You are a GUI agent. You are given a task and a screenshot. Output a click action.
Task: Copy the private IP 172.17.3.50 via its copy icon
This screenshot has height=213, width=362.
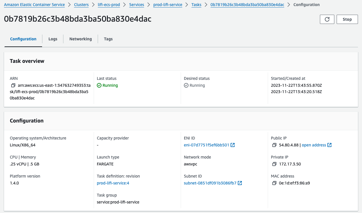click(274, 164)
